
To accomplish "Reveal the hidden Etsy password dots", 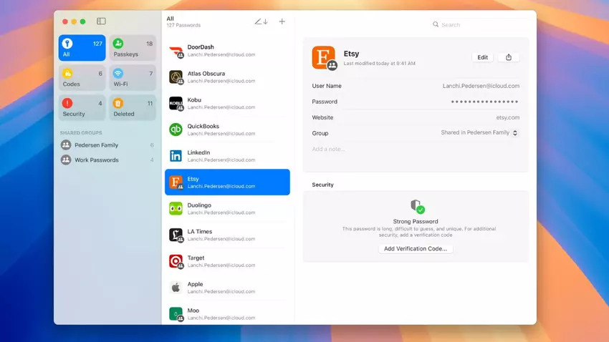I will (x=484, y=102).
